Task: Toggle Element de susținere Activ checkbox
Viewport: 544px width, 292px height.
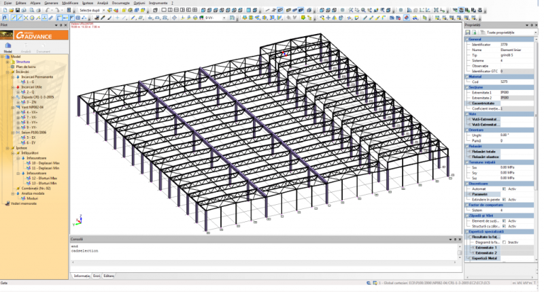Action: pos(503,221)
